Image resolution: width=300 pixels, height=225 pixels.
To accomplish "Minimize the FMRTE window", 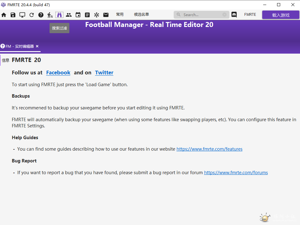I will click(265, 5).
